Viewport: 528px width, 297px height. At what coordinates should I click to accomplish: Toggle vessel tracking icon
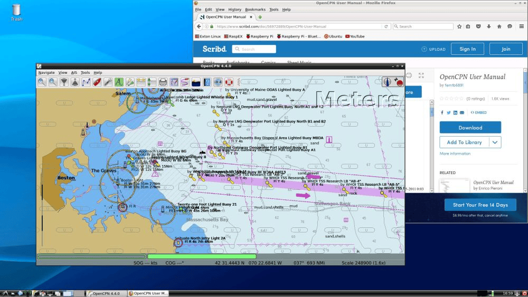click(x=185, y=82)
